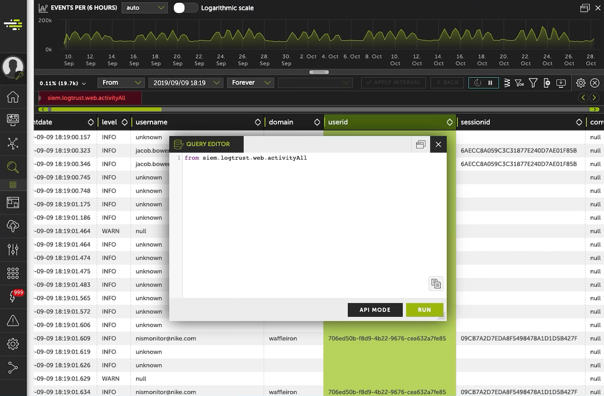Enable auto-refresh with the clock toggle

coord(477,83)
